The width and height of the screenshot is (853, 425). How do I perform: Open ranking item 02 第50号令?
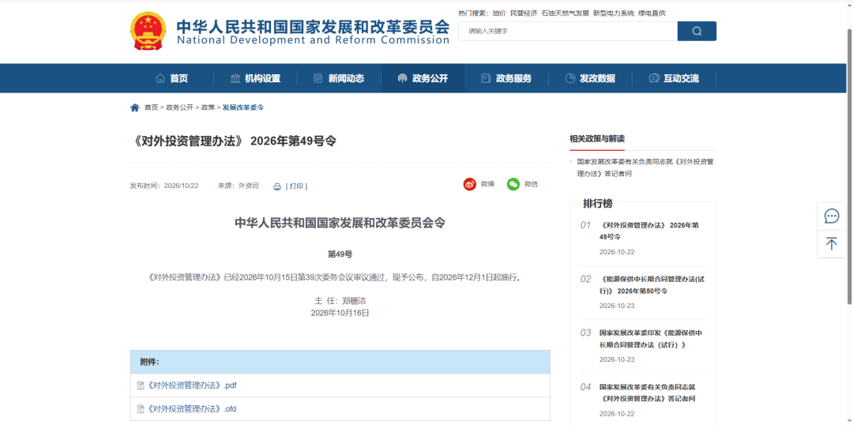(x=652, y=284)
